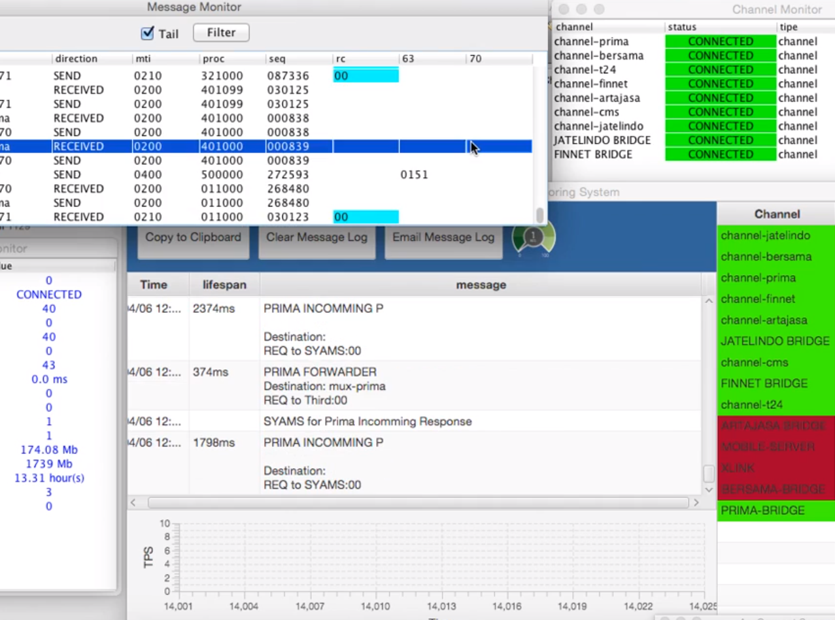Image resolution: width=835 pixels, height=620 pixels.
Task: Select the channel-artajasa row in Channel Monitor
Action: (x=596, y=98)
